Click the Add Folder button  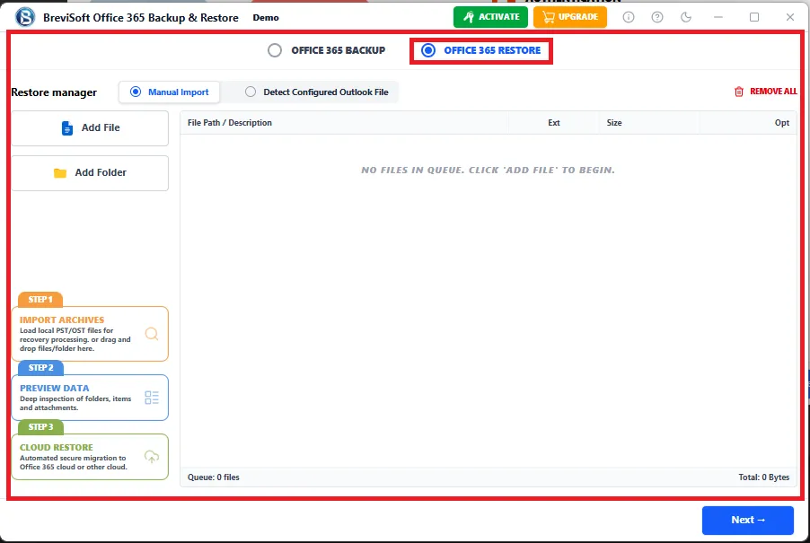[x=90, y=173]
